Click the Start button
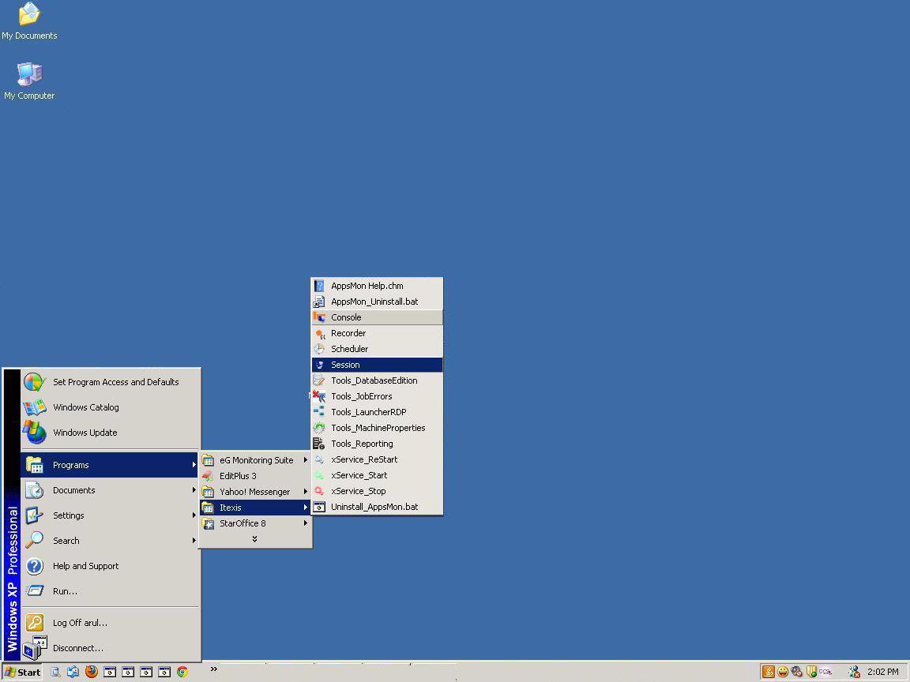Image resolution: width=910 pixels, height=682 pixels. coord(23,673)
